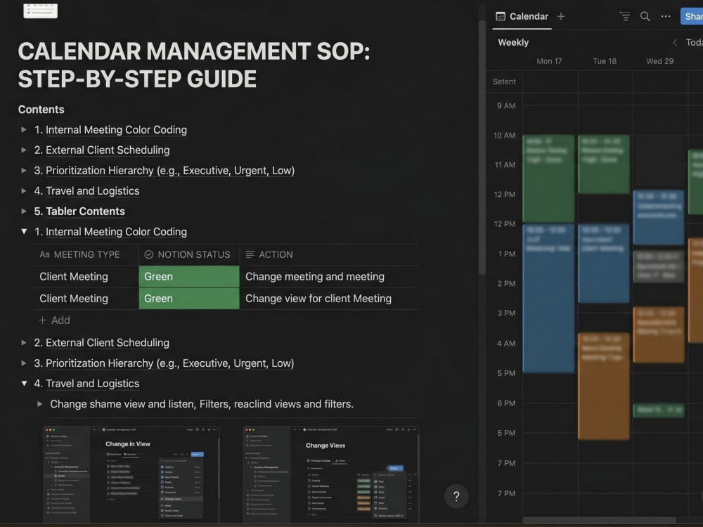Click the first row Green status cell
This screenshot has width=703, height=527.
188,276
